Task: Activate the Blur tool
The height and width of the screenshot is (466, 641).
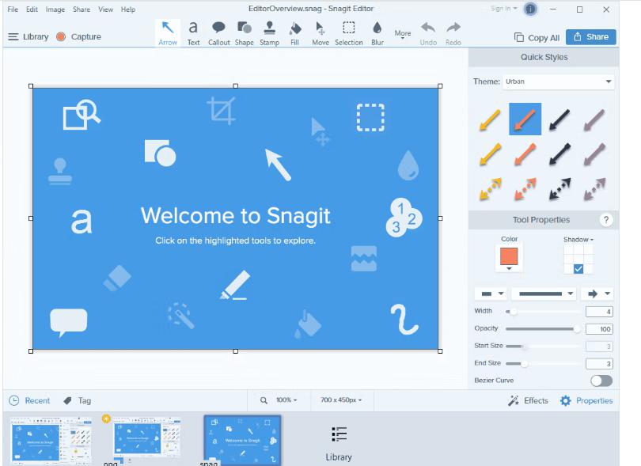Action: click(375, 32)
